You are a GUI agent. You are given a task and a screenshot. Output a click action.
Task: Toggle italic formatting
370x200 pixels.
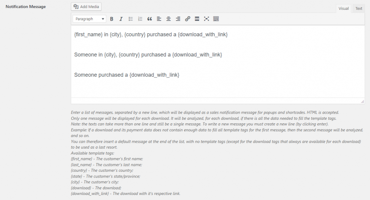pos(121,19)
